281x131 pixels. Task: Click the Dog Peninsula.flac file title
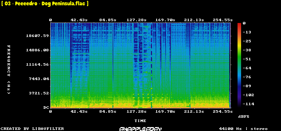click(x=45, y=4)
